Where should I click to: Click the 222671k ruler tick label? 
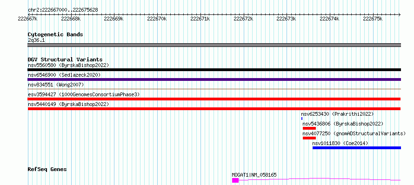click(200, 19)
